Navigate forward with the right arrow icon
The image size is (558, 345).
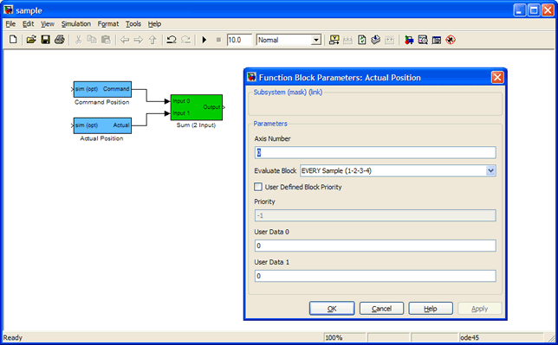point(139,40)
